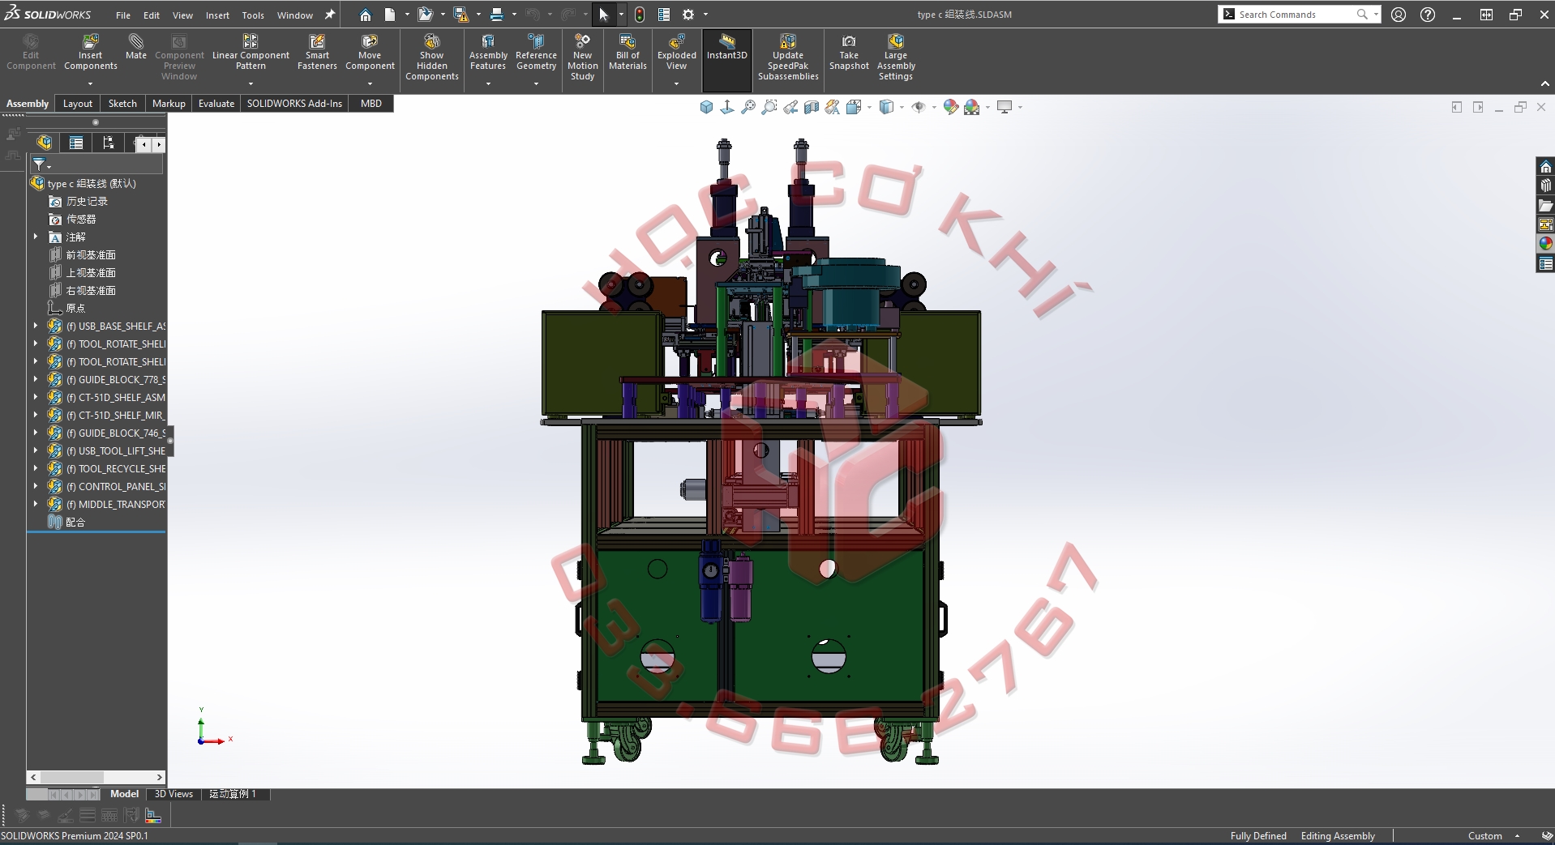Select the 原点 origin item

75,308
